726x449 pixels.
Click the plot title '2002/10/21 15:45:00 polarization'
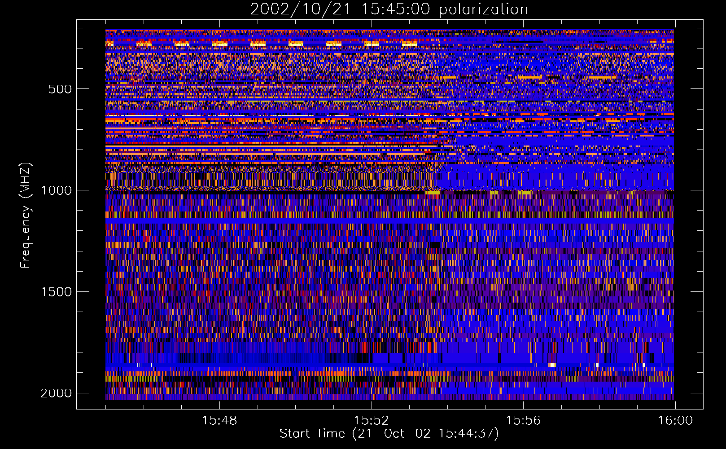(389, 9)
